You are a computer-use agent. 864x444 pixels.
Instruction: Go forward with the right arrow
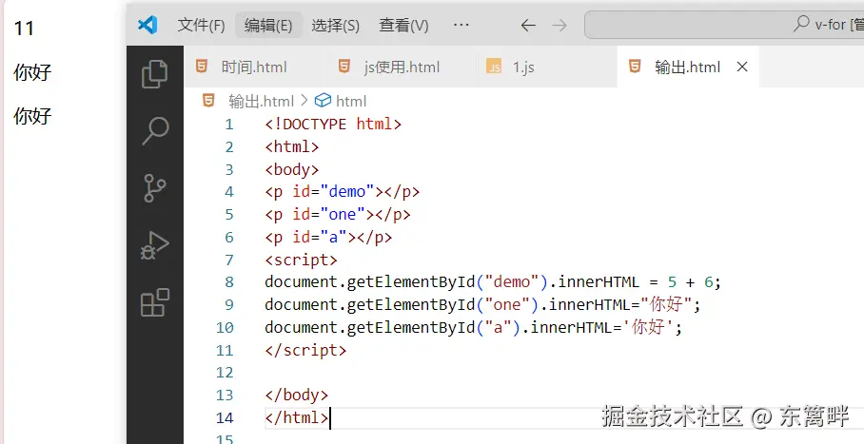(560, 26)
